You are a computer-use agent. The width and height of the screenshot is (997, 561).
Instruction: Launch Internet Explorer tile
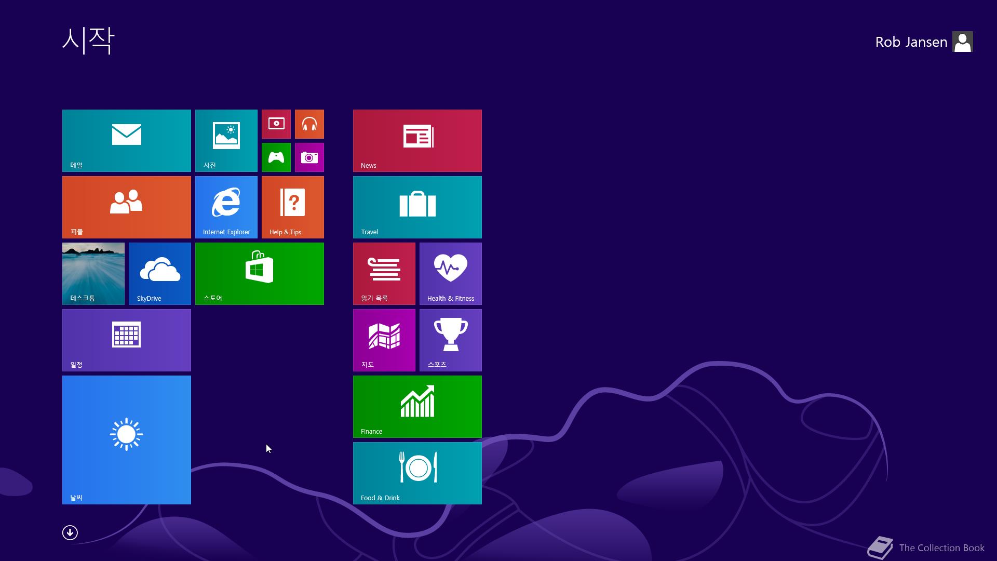[x=226, y=207]
